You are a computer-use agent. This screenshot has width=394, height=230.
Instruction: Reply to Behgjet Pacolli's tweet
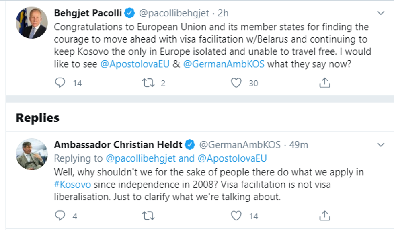(x=60, y=83)
